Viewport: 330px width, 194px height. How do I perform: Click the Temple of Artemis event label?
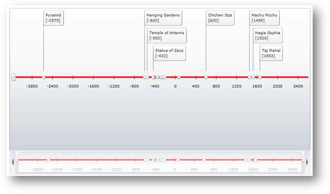click(x=167, y=35)
